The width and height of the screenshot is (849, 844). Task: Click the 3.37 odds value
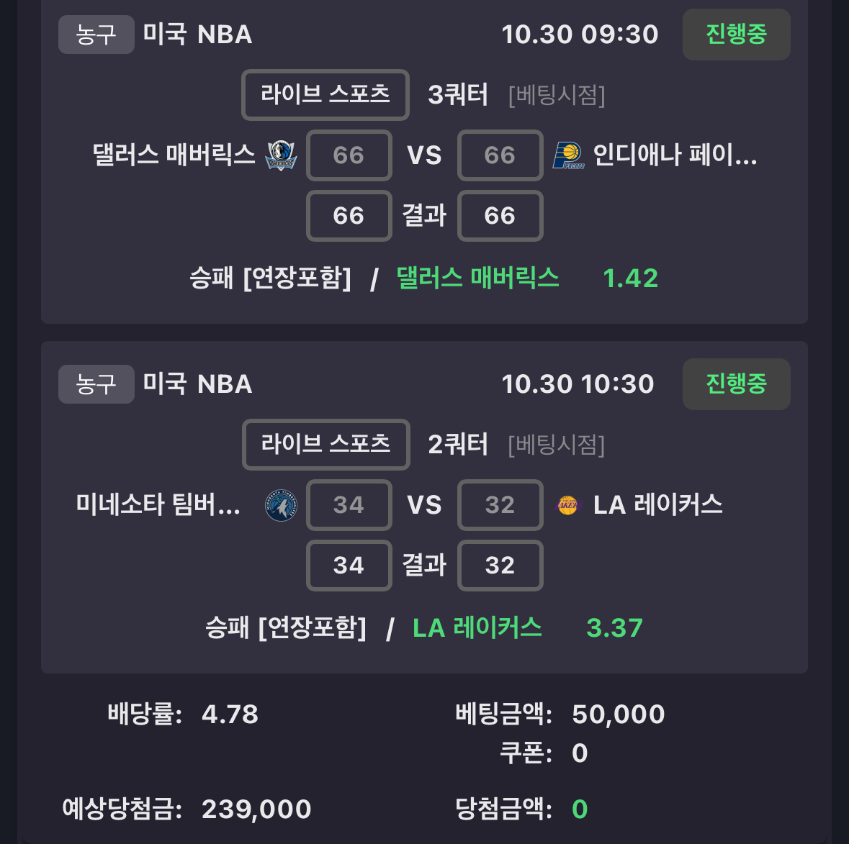pyautogui.click(x=614, y=628)
